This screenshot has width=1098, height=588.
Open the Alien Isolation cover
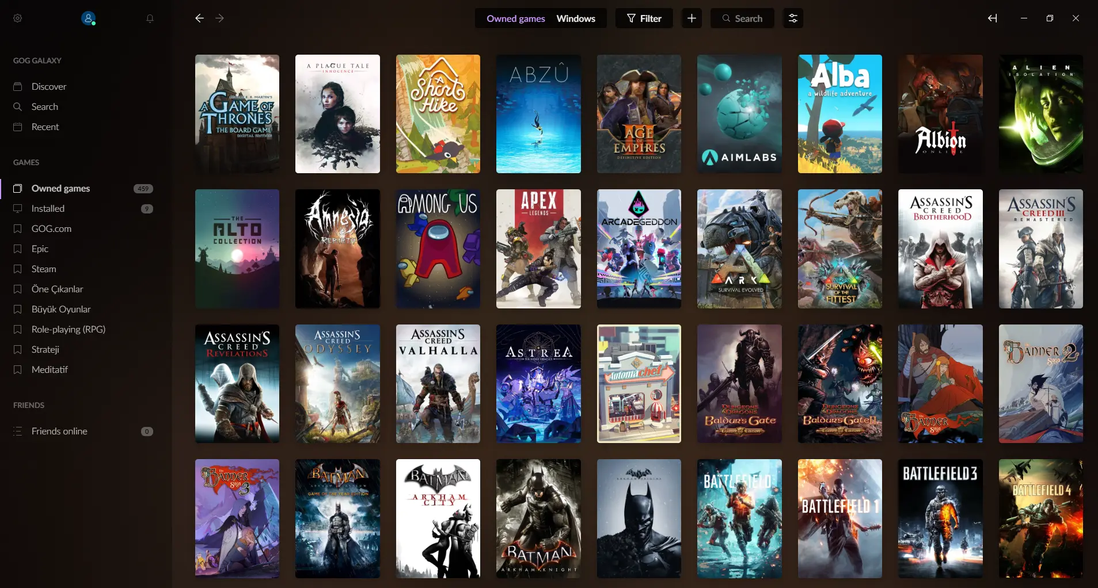pyautogui.click(x=1041, y=114)
